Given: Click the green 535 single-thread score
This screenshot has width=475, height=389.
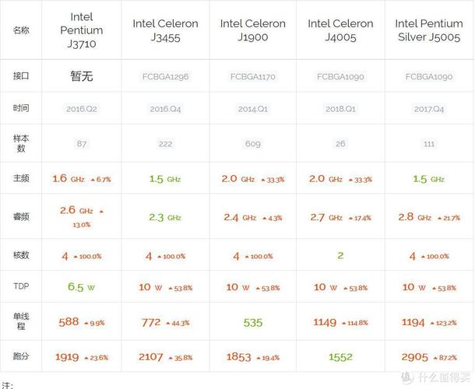Looking at the screenshot, I should (x=252, y=323).
